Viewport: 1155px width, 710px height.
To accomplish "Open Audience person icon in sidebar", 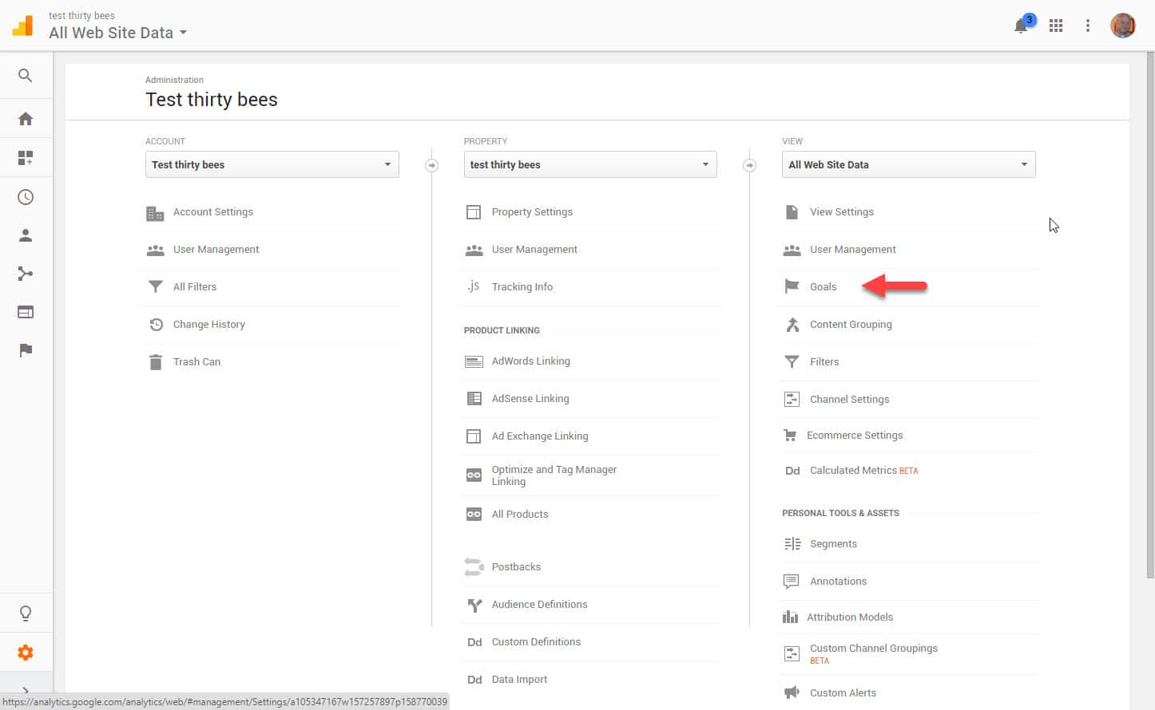I will pyautogui.click(x=26, y=235).
